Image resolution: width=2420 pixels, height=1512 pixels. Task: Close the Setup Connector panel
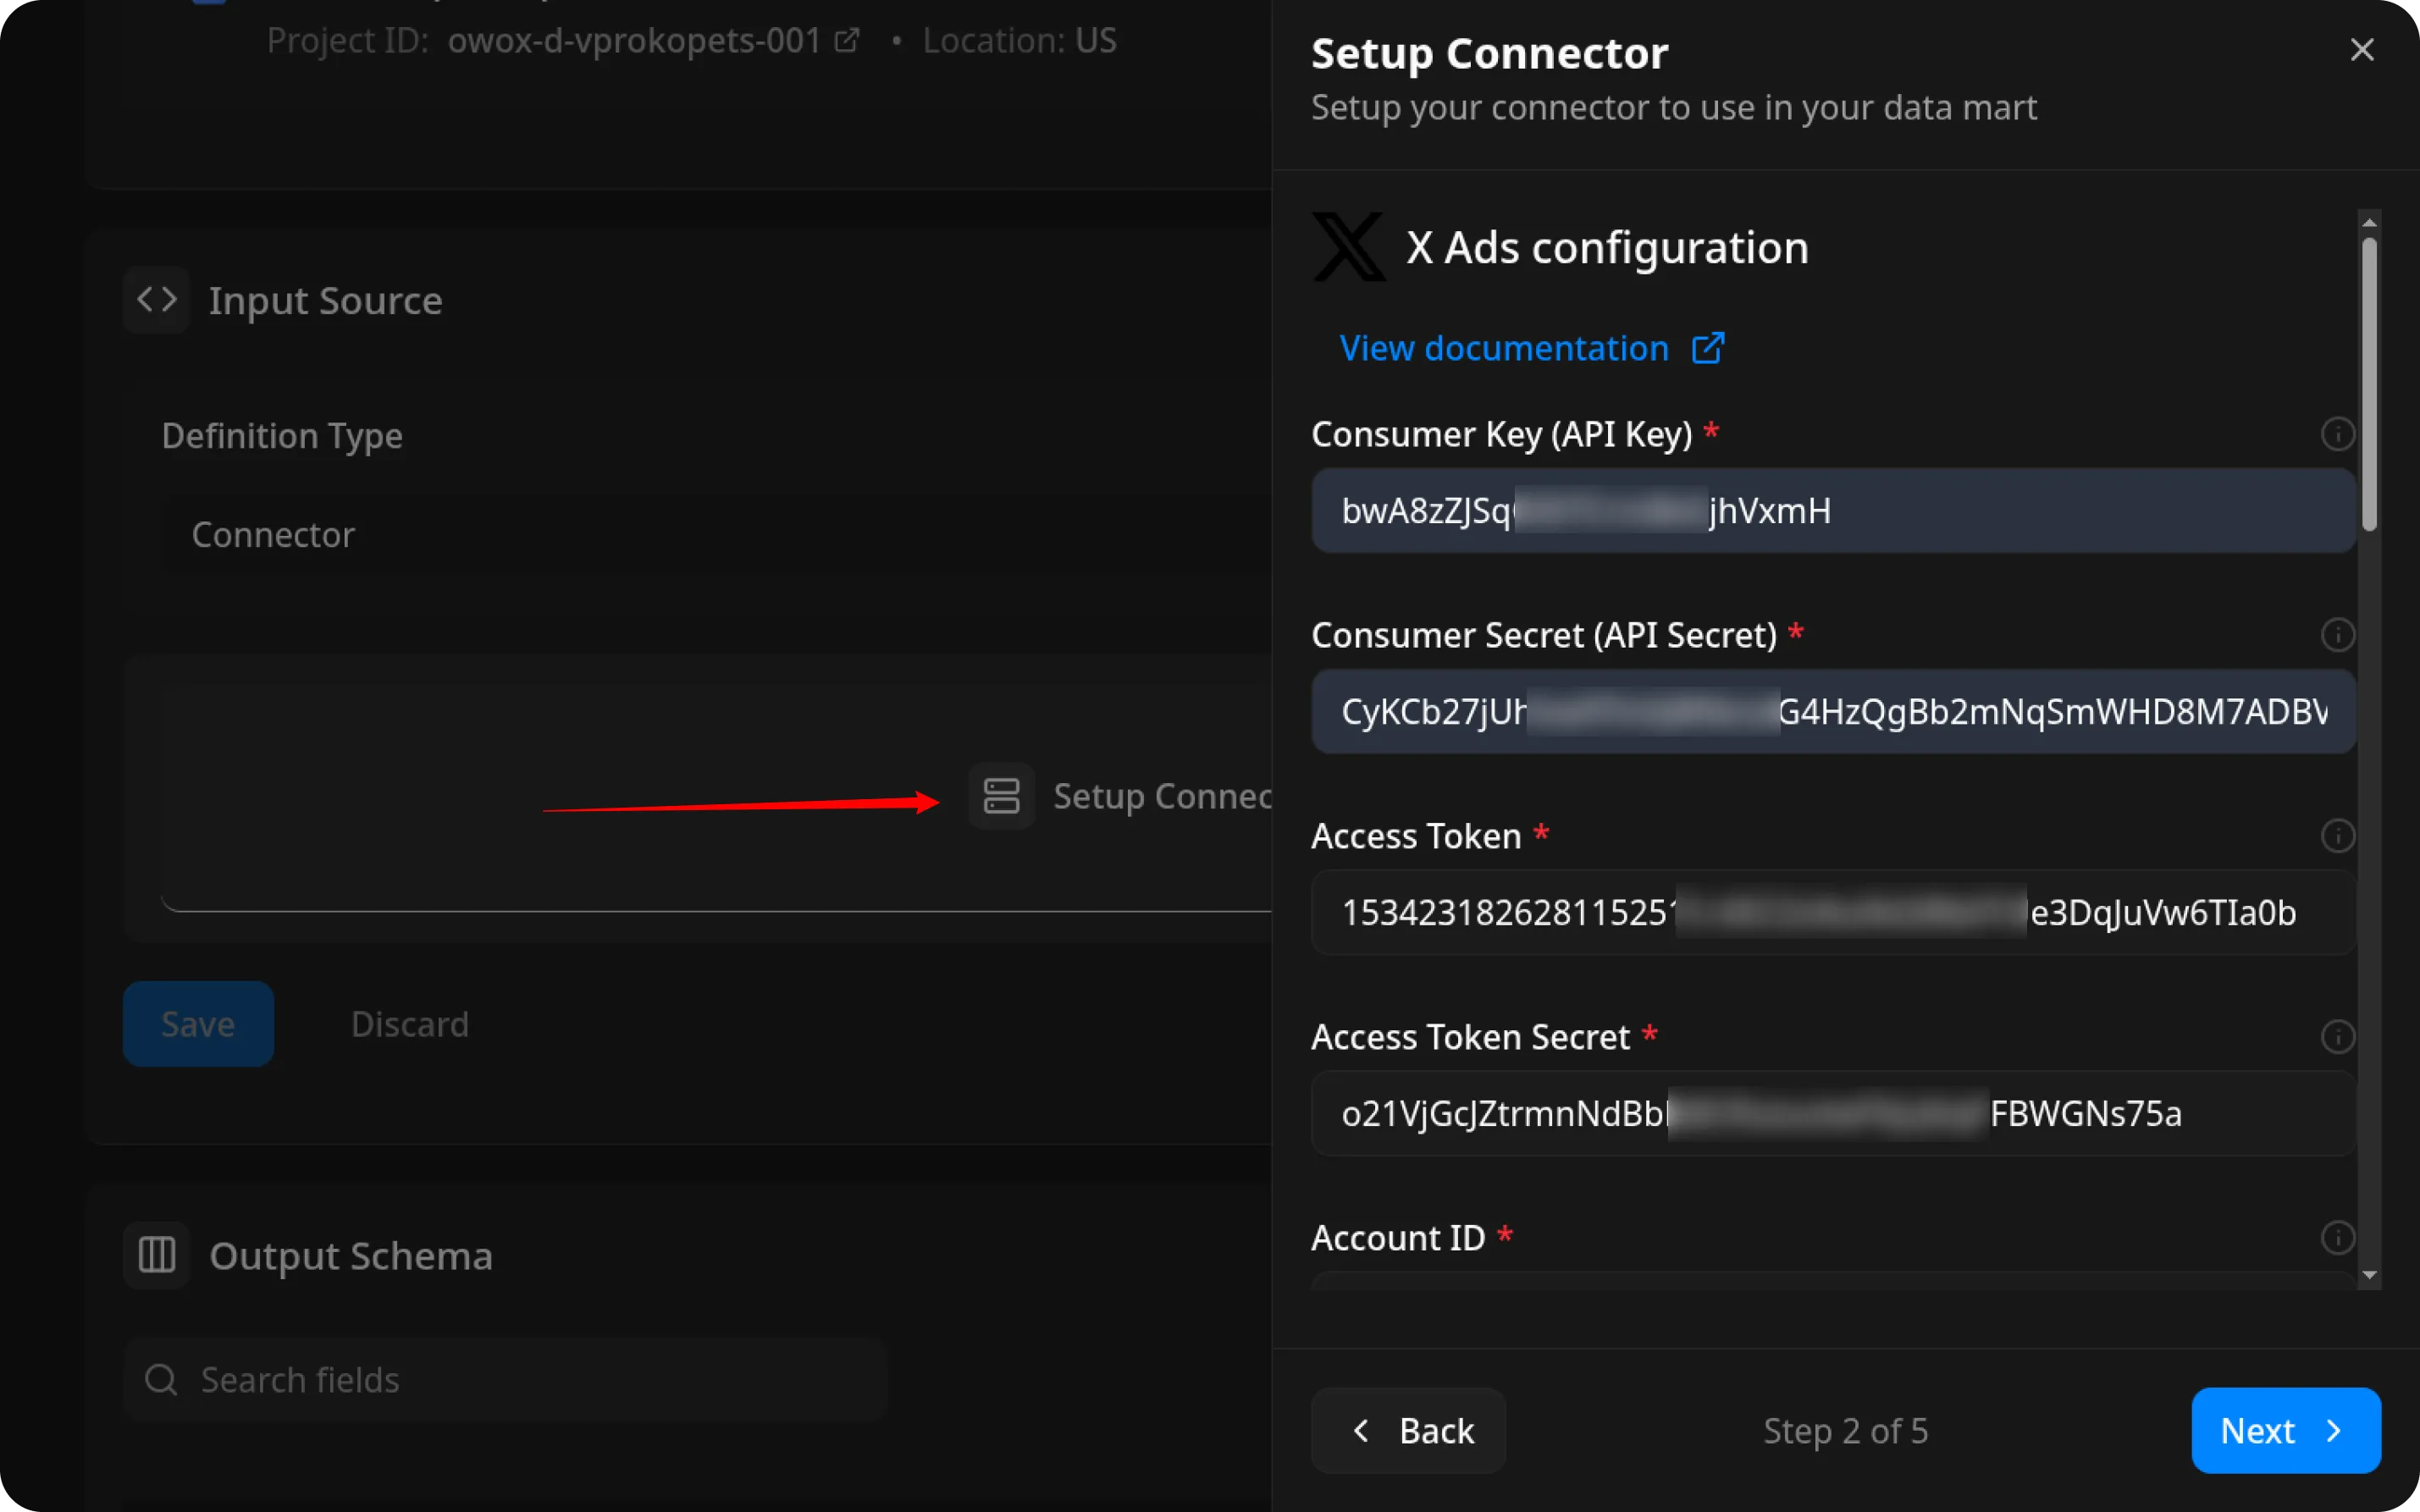[2362, 50]
